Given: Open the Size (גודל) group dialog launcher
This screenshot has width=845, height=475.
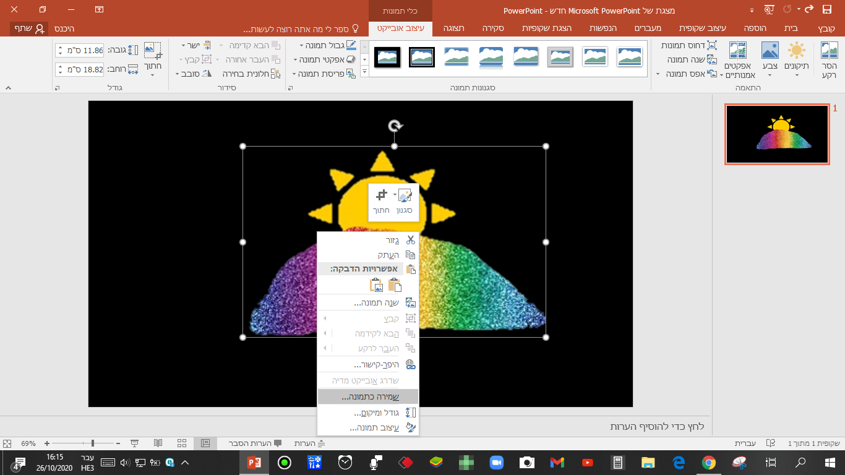Looking at the screenshot, I should 58,88.
